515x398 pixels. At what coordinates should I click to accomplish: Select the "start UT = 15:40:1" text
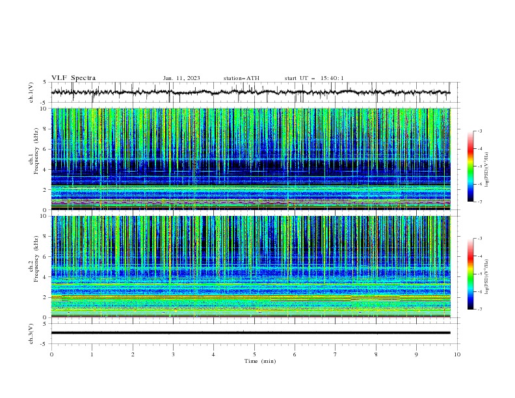(x=314, y=78)
